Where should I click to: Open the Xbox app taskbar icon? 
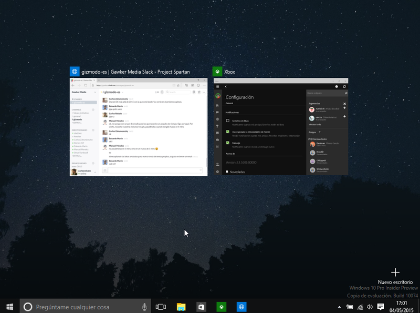222,307
